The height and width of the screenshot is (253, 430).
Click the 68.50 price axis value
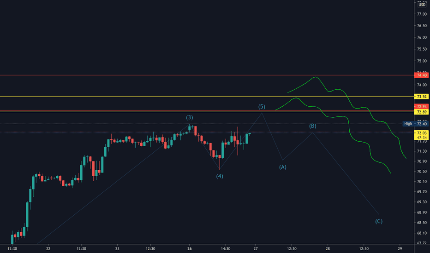point(422,223)
